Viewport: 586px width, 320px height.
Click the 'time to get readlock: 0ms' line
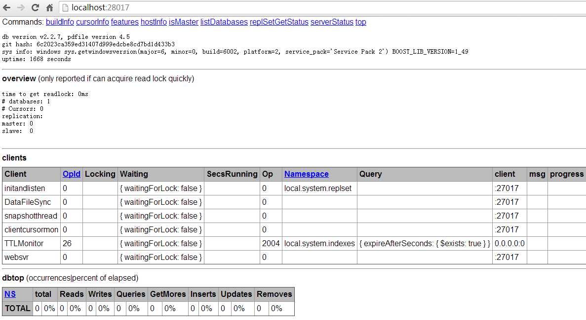click(45, 94)
